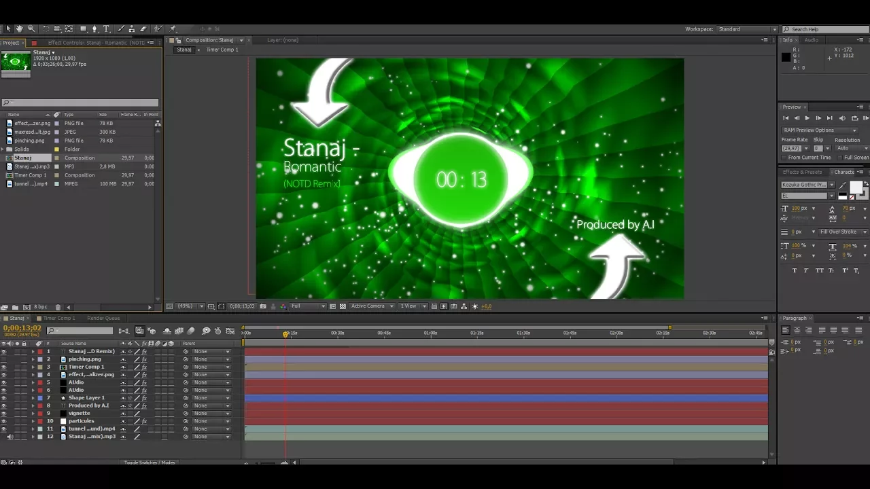Image resolution: width=870 pixels, height=489 pixels.
Task: Switch to Render Queue tab
Action: [x=103, y=318]
